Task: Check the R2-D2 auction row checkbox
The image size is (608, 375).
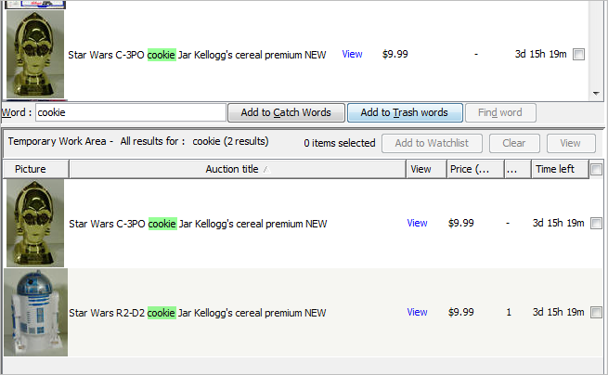Action: click(x=596, y=312)
